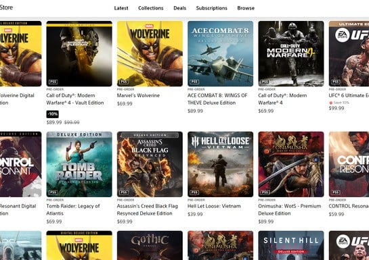Screen dimensions: 369x260
Task: Open Gothic cover art in bottom row
Action: tap(150, 245)
